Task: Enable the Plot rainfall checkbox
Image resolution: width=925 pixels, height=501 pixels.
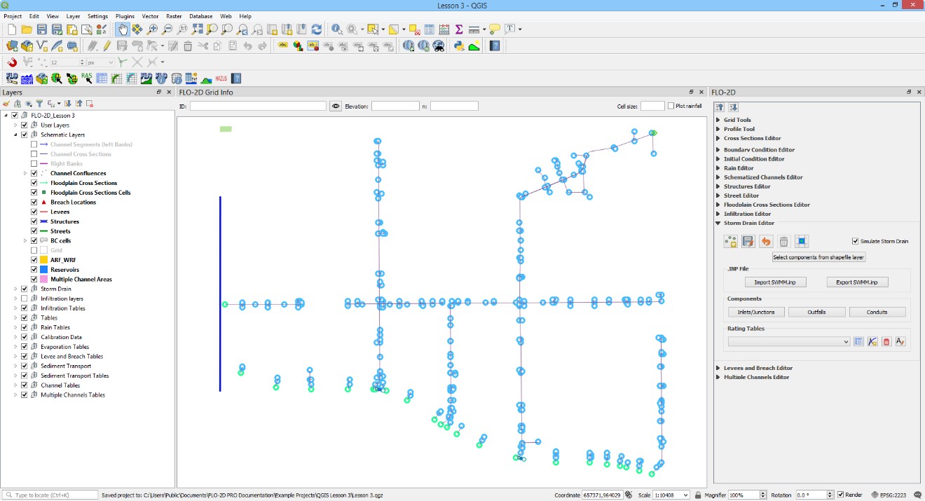Action: click(x=671, y=107)
